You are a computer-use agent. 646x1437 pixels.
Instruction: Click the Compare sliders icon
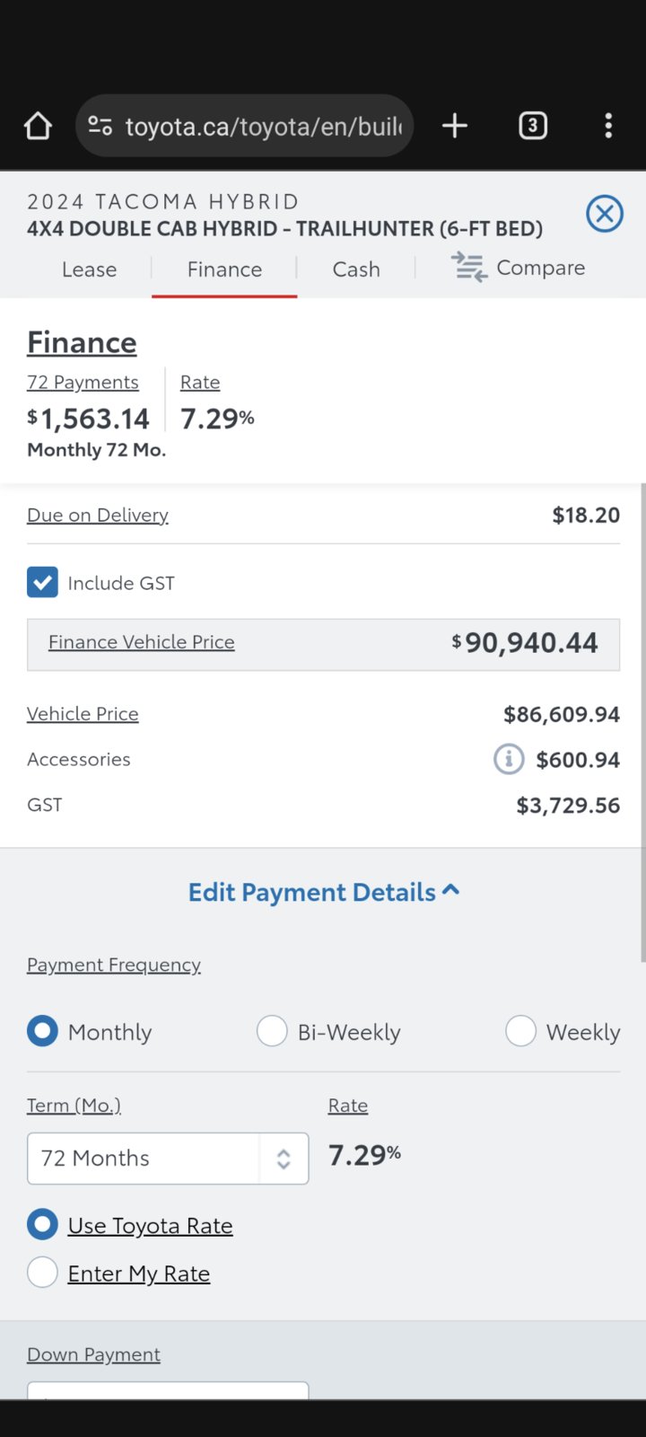click(469, 268)
